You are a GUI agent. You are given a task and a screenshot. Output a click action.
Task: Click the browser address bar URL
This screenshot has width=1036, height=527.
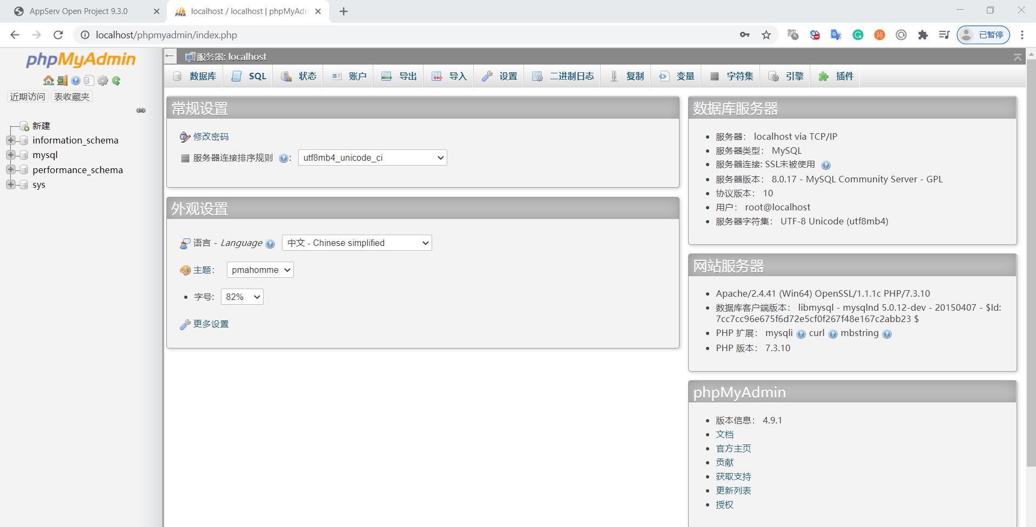point(166,35)
